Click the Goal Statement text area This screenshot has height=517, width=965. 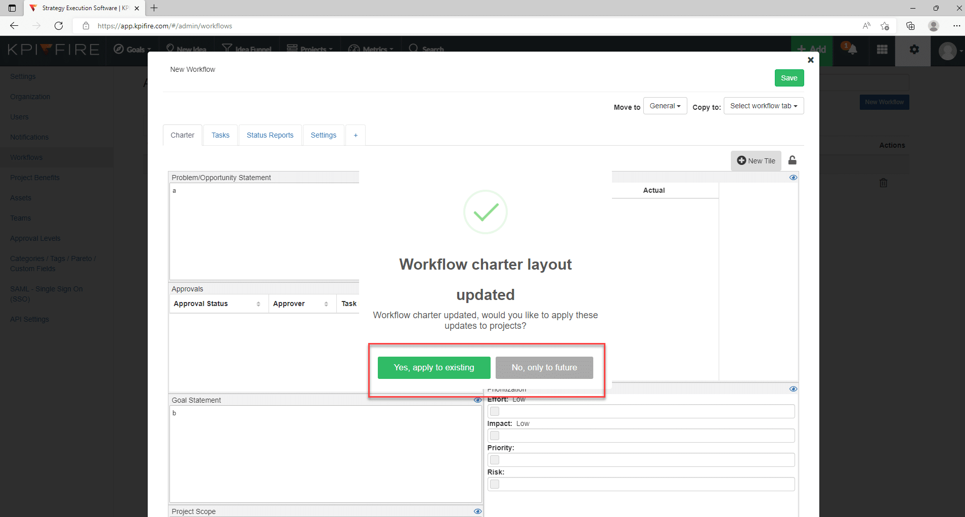coord(326,454)
